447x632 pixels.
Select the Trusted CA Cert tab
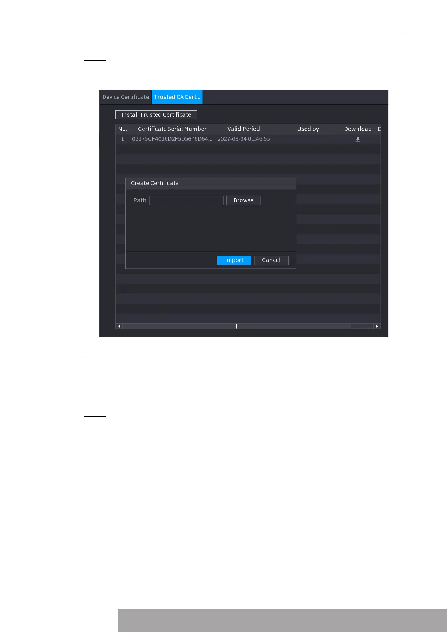point(177,97)
